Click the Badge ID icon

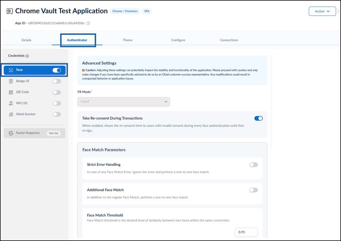click(11, 81)
